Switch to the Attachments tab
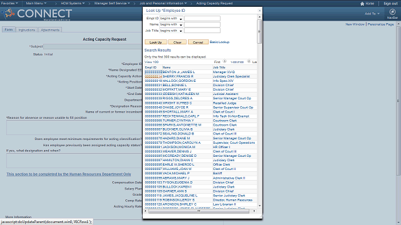This screenshot has width=401, height=225. [x=50, y=30]
